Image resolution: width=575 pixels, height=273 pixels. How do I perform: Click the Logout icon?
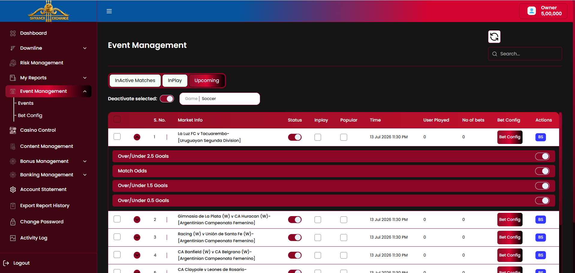[x=6, y=263]
